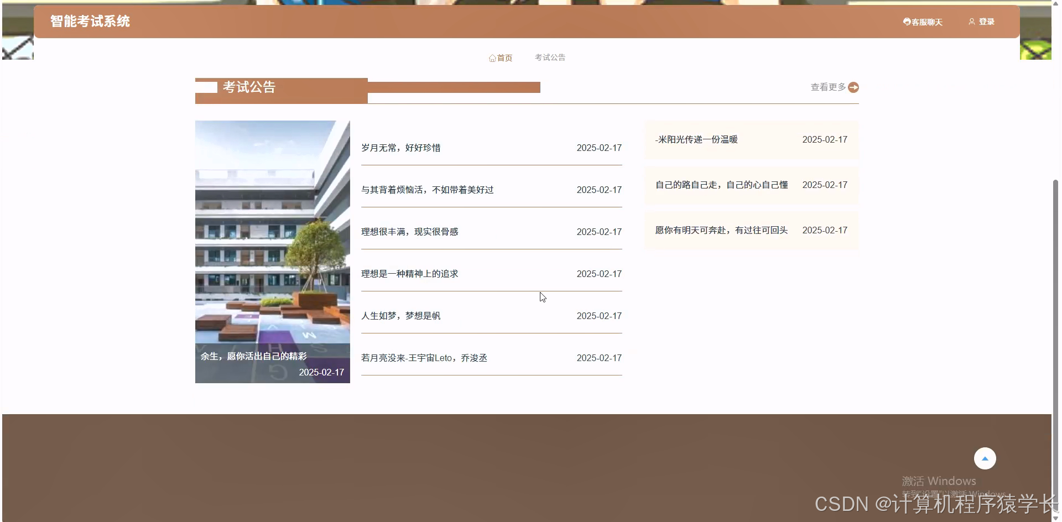Open 自己的路自己走，自己的心自己懂

coord(722,185)
